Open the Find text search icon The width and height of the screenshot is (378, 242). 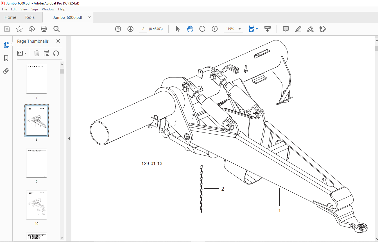point(56,29)
